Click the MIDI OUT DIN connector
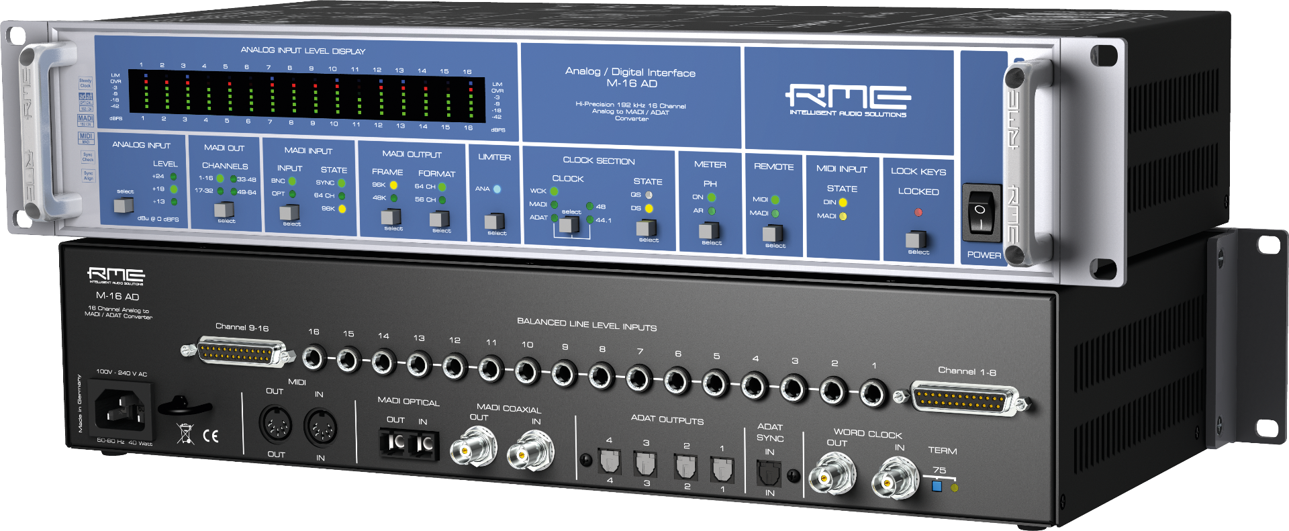Viewport: 1289px width, 531px height. pyautogui.click(x=275, y=425)
